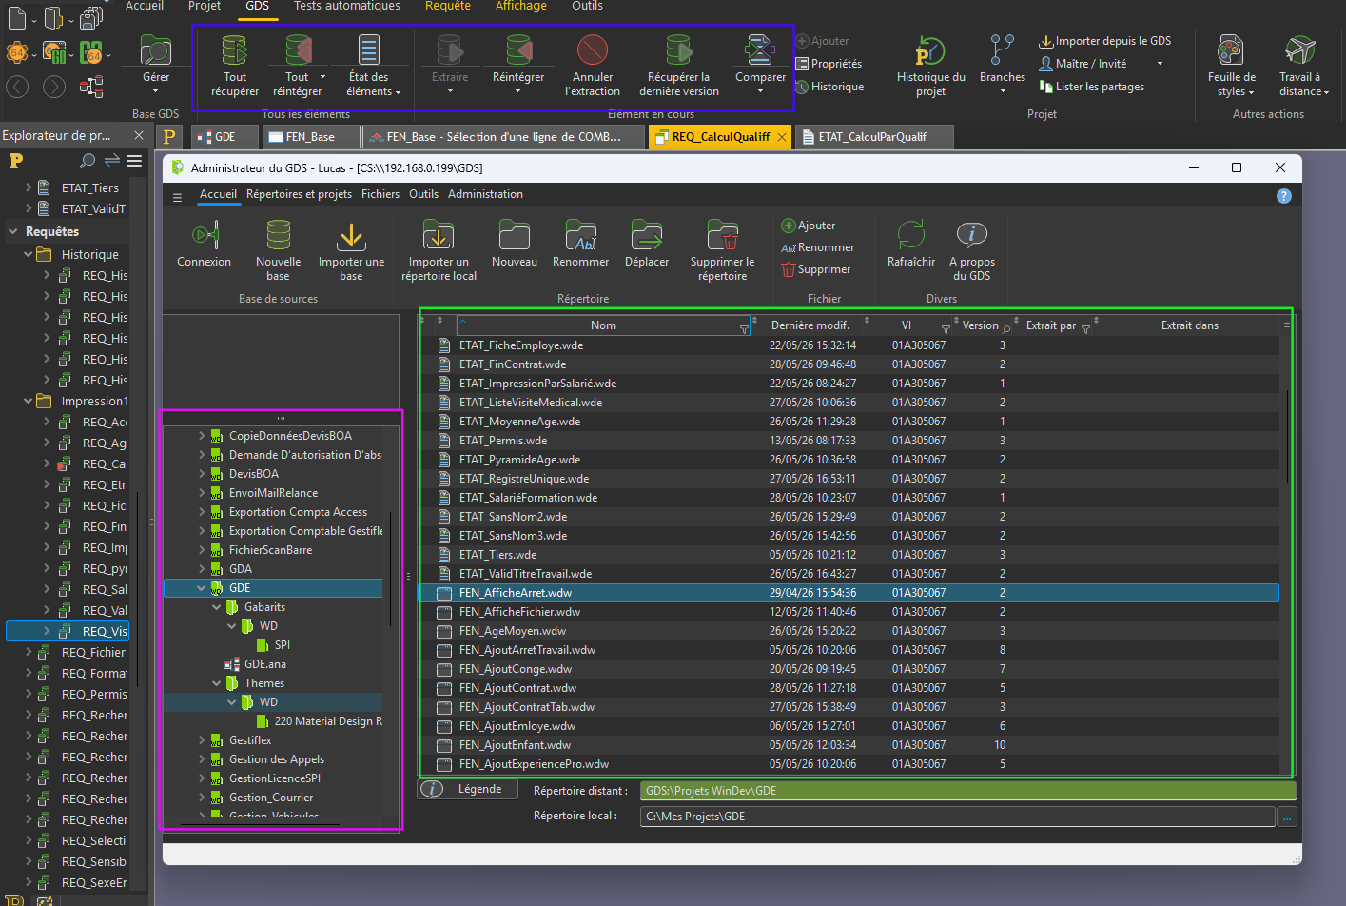Open Maître / Invité dropdown arrow
1346x906 pixels.
click(1160, 64)
